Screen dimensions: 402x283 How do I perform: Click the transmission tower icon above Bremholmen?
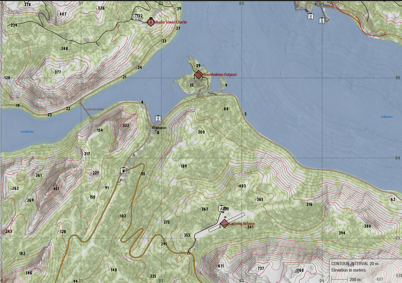(158, 119)
